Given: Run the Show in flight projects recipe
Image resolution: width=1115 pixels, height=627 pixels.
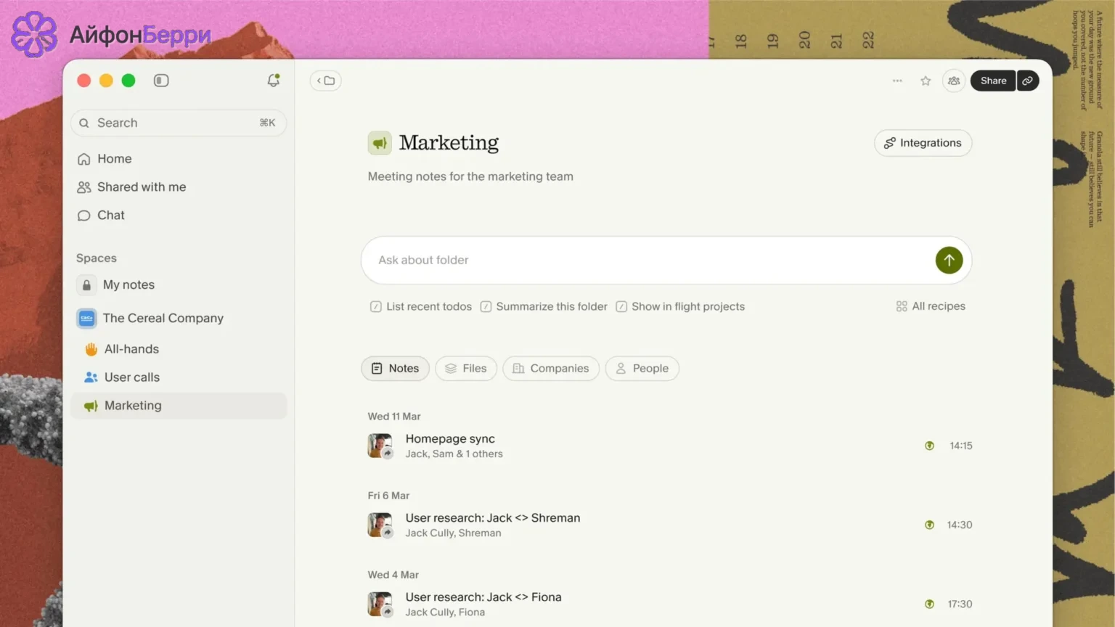Looking at the screenshot, I should click(x=680, y=306).
